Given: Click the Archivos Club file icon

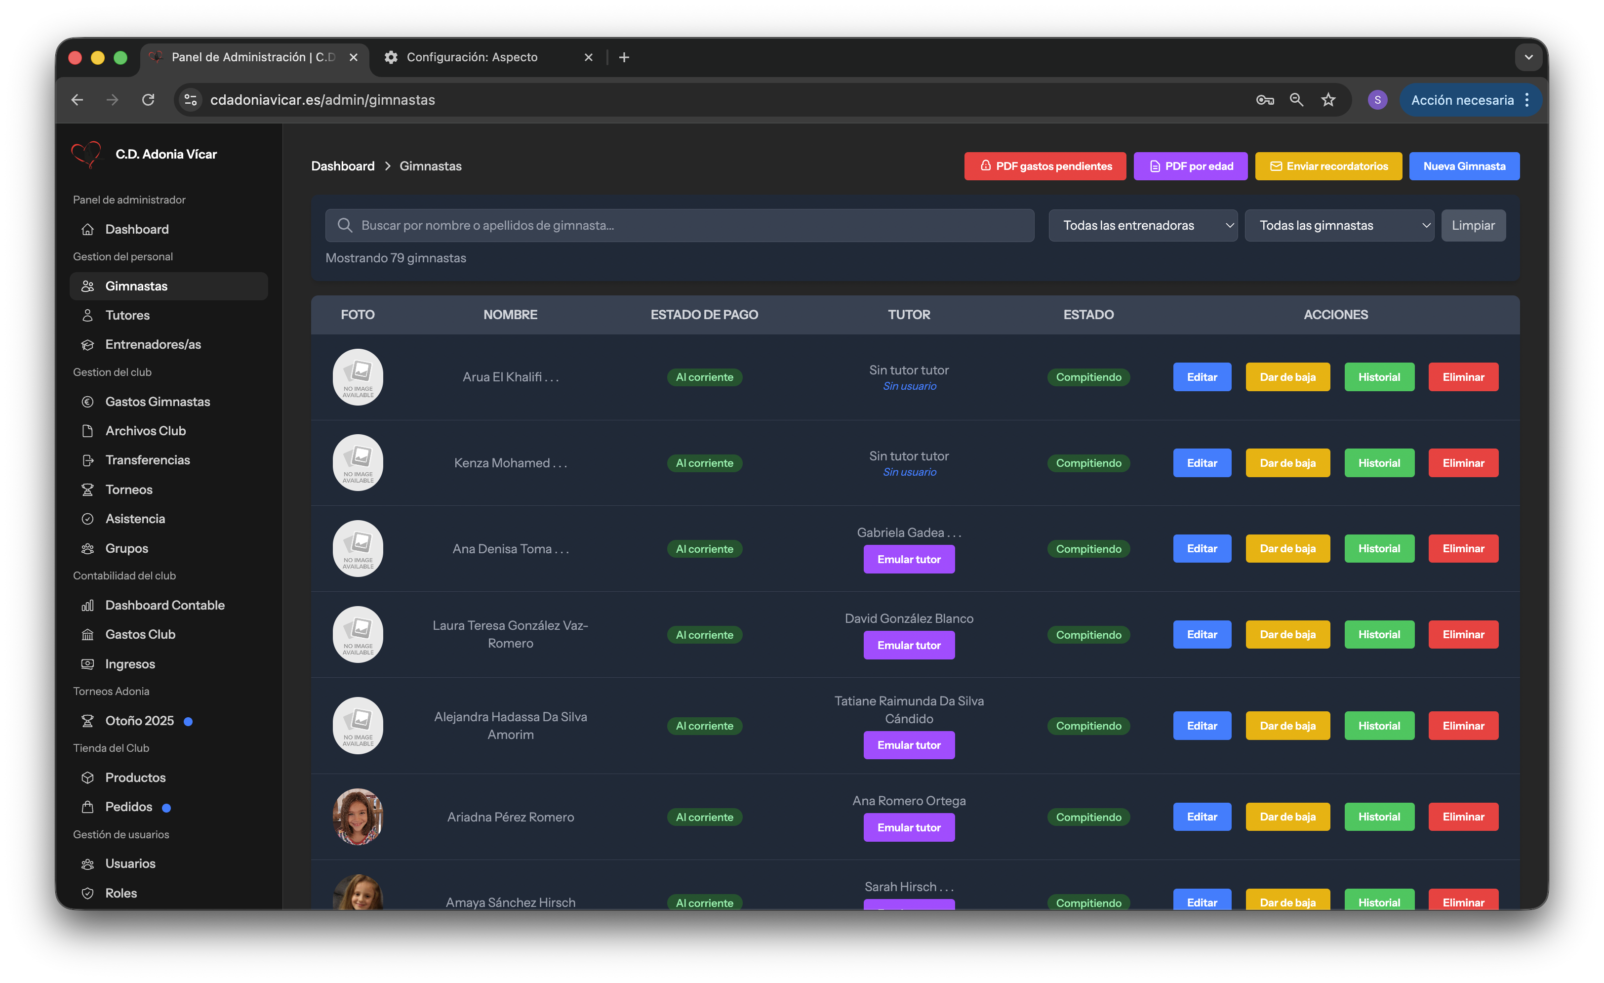Looking at the screenshot, I should pyautogui.click(x=88, y=430).
